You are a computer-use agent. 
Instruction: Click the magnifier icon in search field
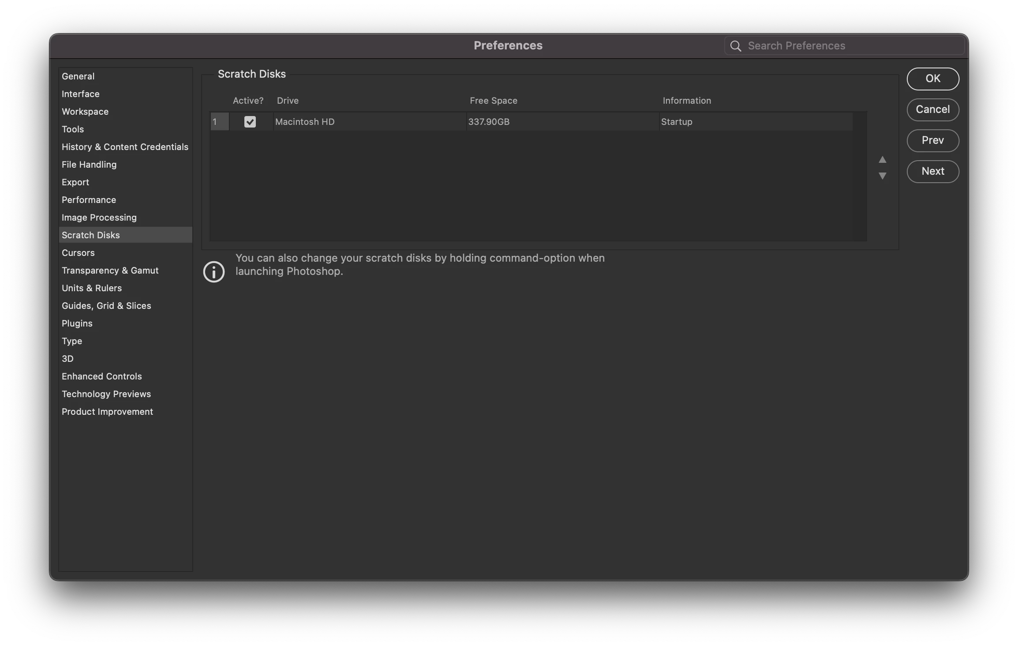pos(735,46)
